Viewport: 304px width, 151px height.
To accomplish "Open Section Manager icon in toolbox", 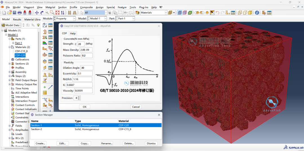I will (x=50, y=31).
